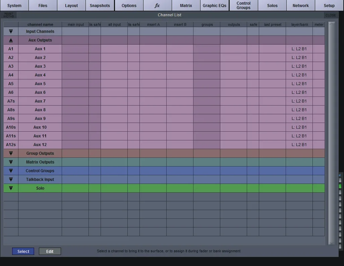Open the Network menu

tap(300, 5)
